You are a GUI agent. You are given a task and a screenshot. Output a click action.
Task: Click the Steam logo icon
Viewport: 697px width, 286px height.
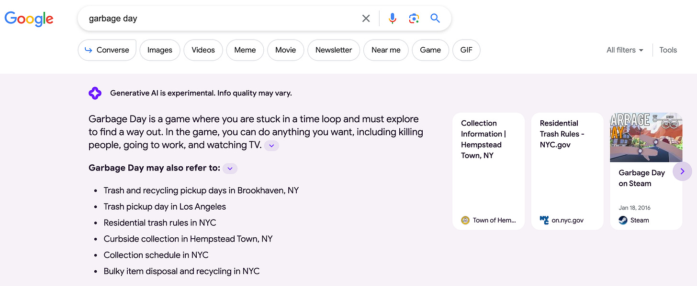[x=623, y=220]
